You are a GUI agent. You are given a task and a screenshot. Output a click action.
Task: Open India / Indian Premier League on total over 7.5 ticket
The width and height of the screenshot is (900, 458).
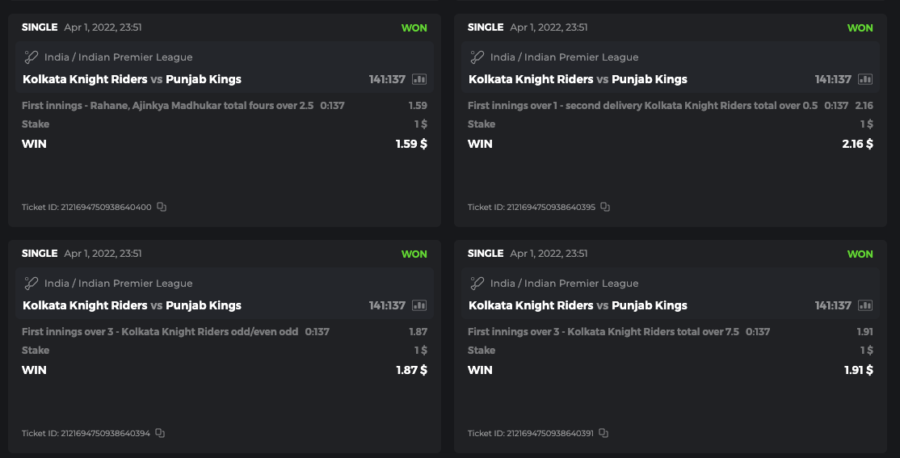coord(564,284)
